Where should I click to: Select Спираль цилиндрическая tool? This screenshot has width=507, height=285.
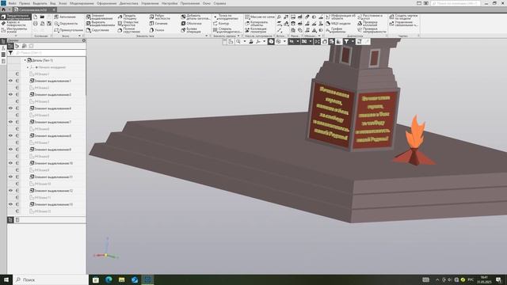[227, 30]
